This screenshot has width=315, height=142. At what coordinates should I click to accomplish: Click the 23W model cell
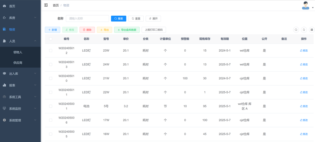[x=106, y=50]
